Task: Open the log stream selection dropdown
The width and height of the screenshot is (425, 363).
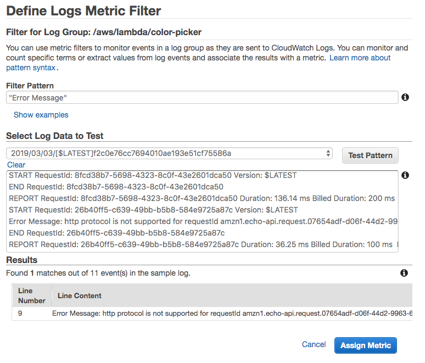Action: 170,153
